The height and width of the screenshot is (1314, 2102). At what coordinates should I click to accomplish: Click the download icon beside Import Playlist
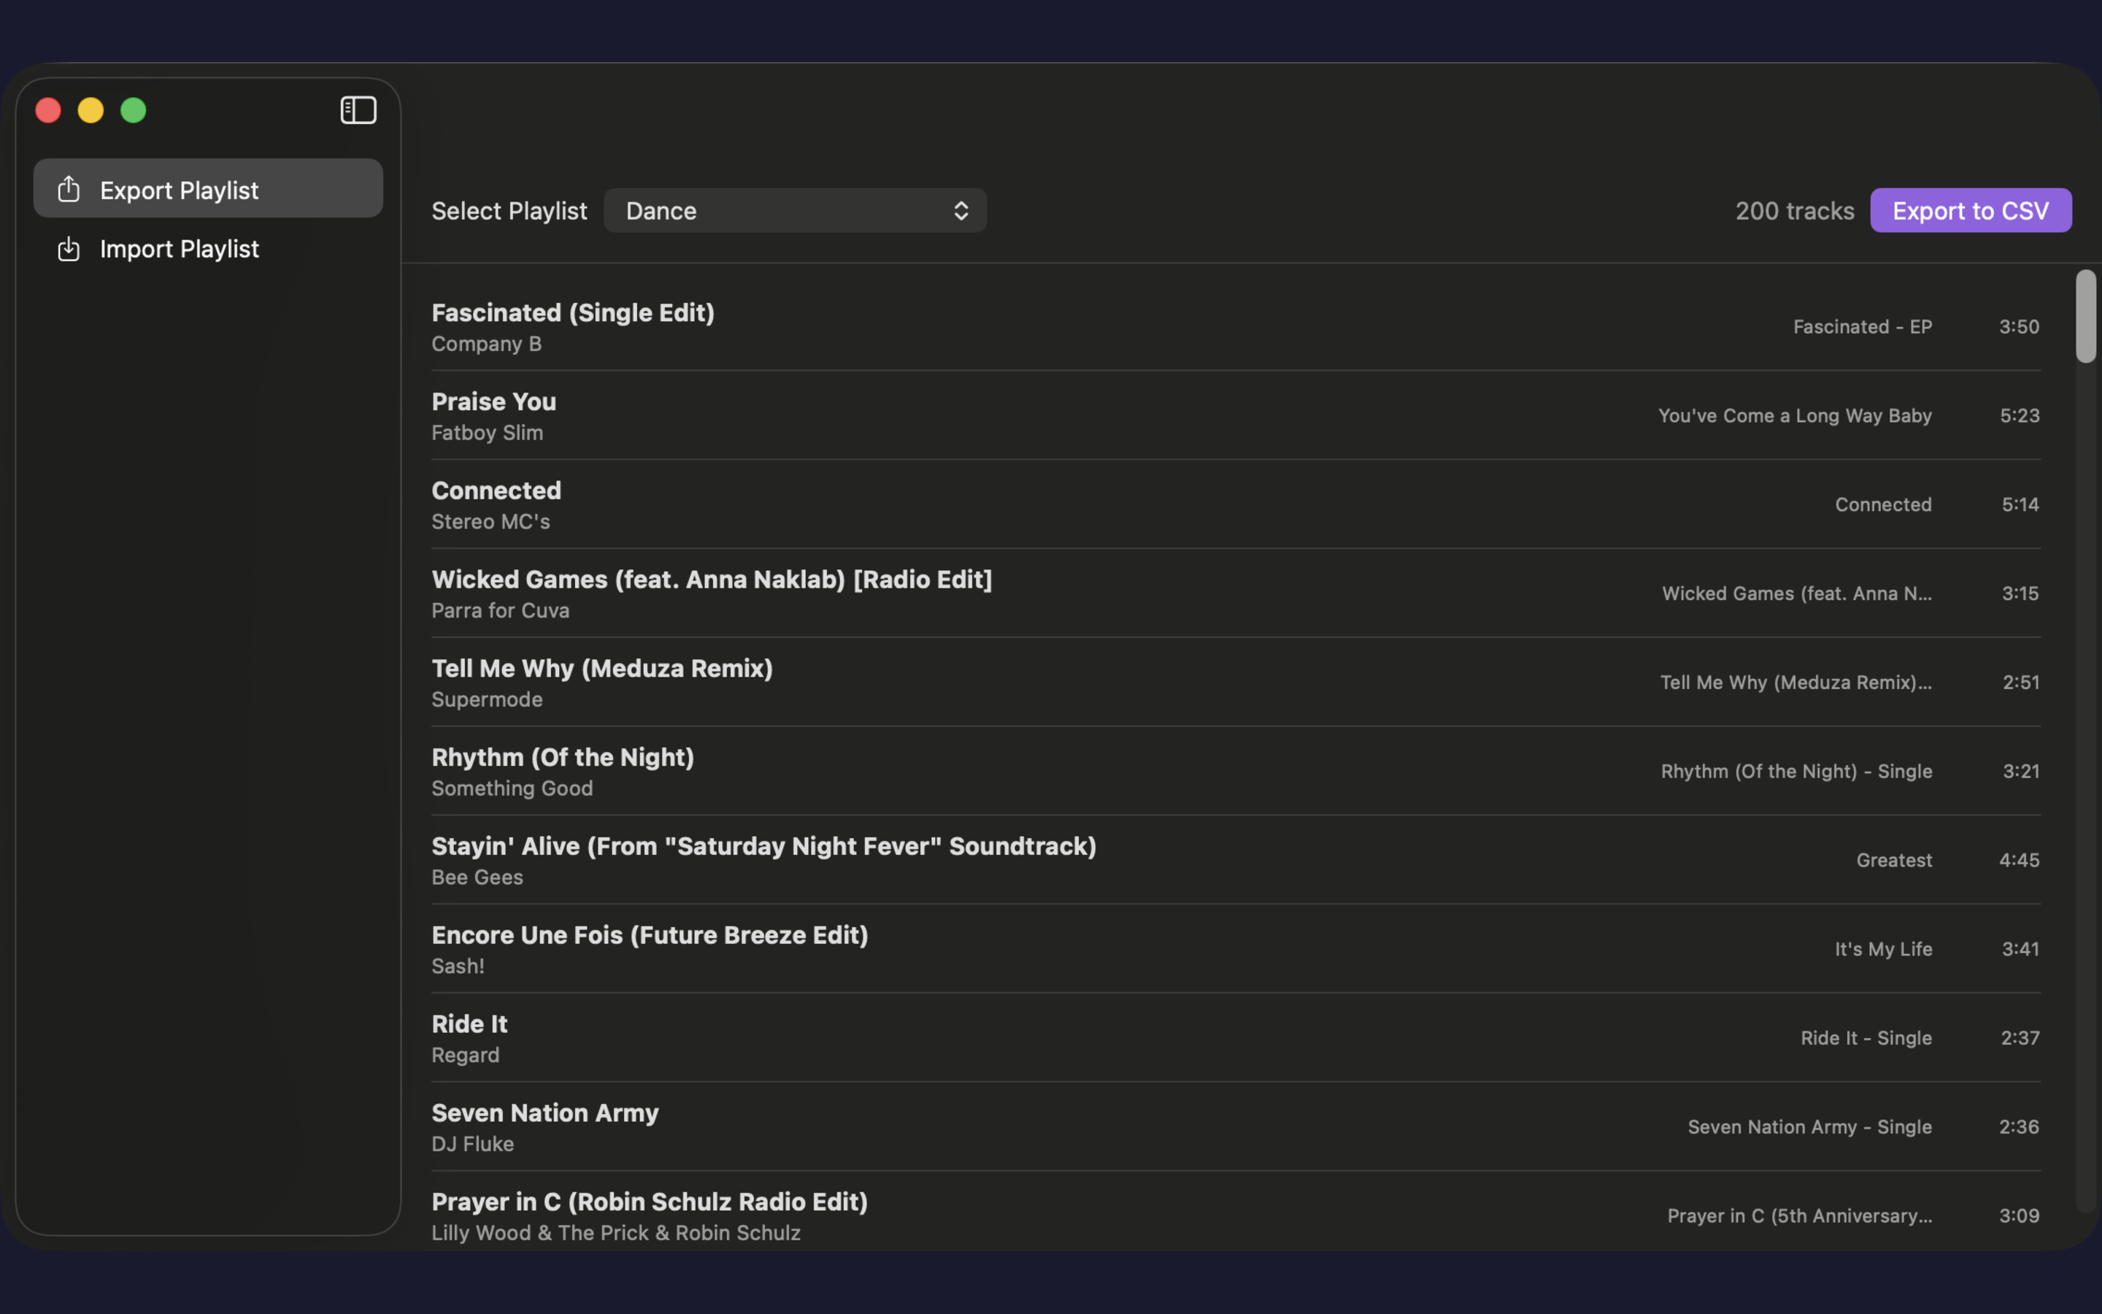coord(69,248)
